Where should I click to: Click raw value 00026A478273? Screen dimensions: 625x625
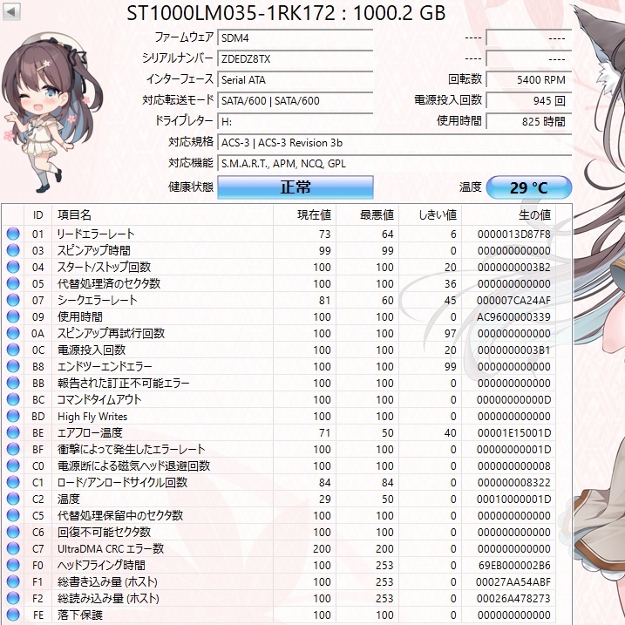click(513, 599)
